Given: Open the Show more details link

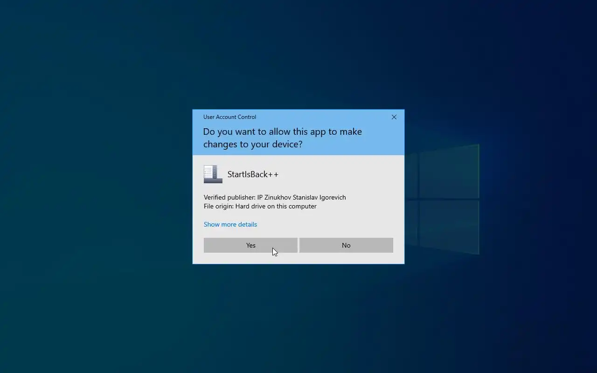Looking at the screenshot, I should 230,224.
